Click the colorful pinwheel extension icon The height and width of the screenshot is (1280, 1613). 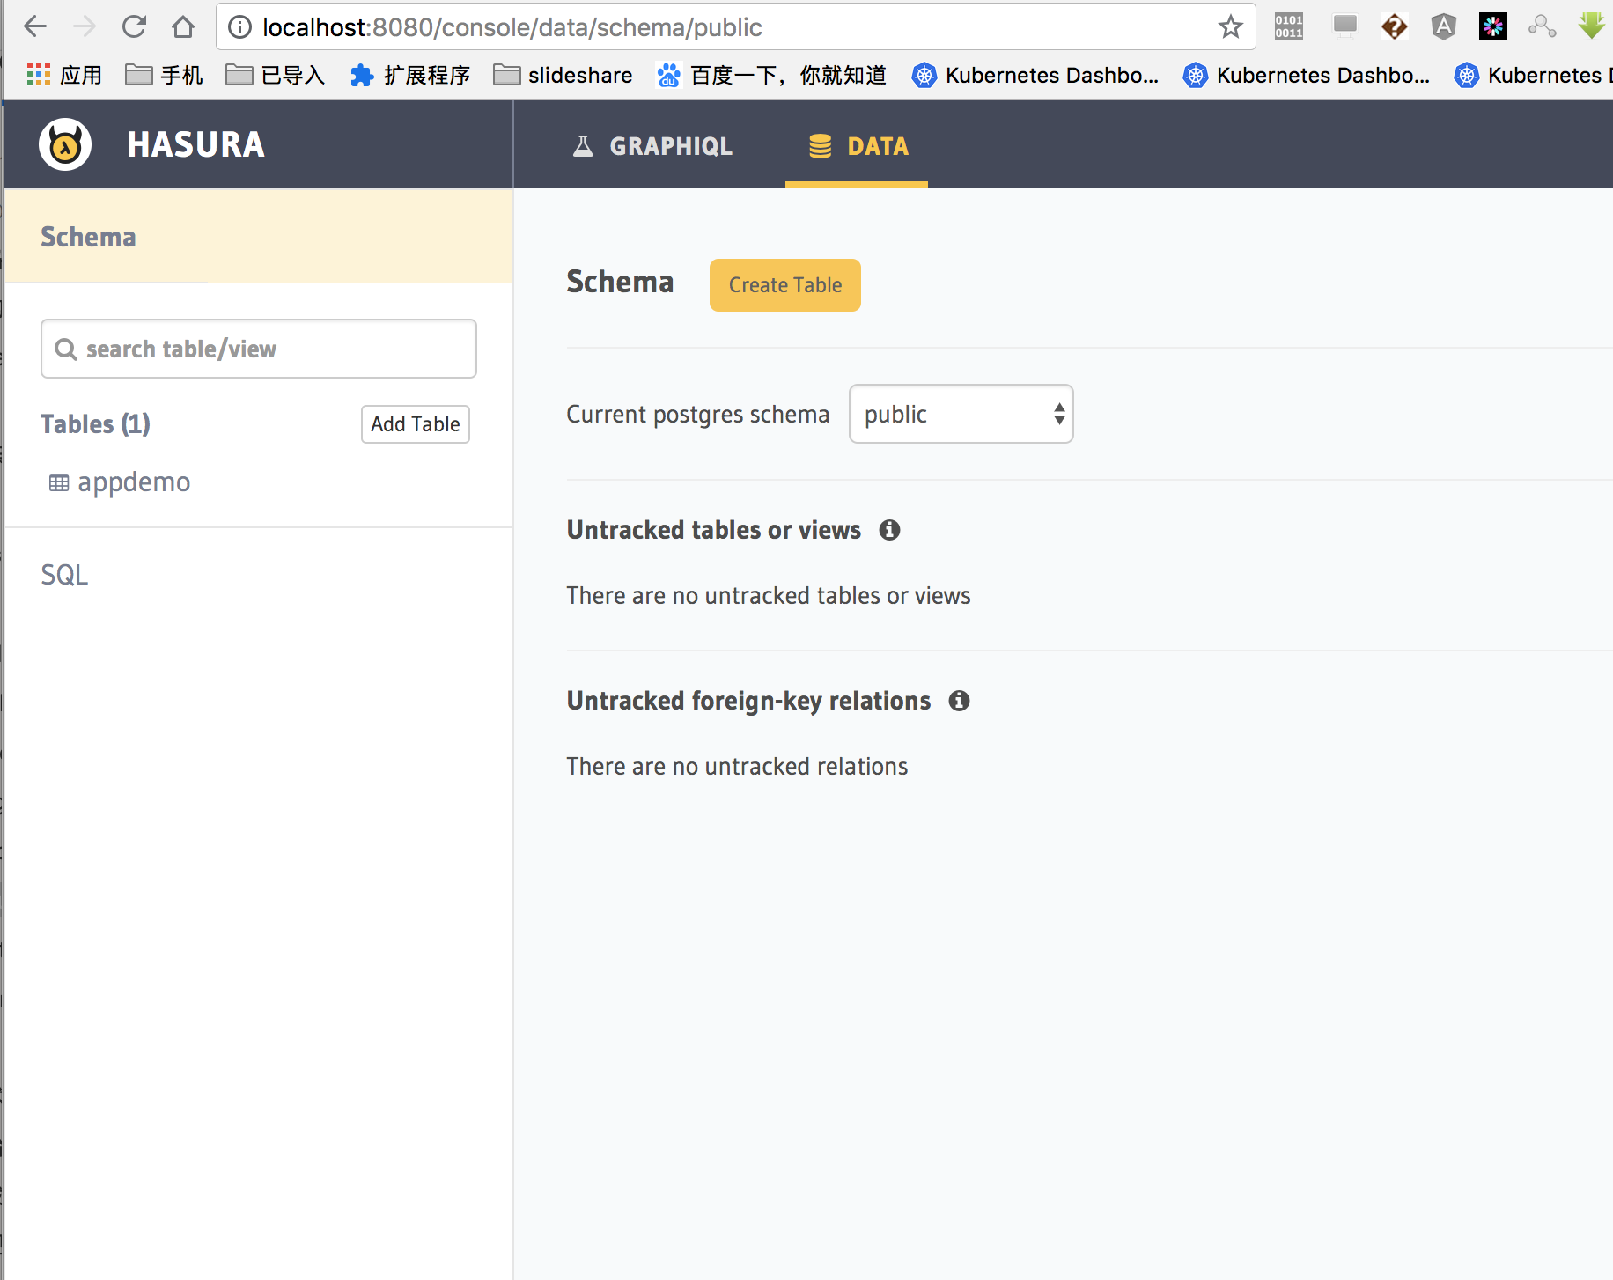pyautogui.click(x=1493, y=26)
